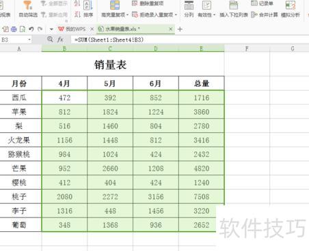Click Remove Duplicates (删除重复项) button
Viewport: 309px width, 251px height.
click(x=148, y=3)
